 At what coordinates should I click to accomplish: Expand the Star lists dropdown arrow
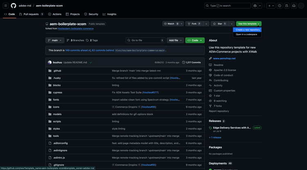click(x=232, y=24)
